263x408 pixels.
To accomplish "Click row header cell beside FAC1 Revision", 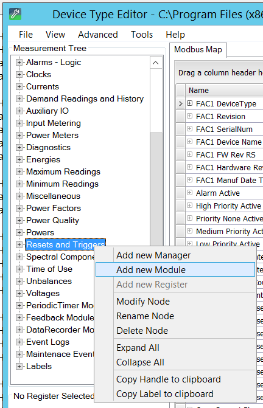I will coord(180,116).
